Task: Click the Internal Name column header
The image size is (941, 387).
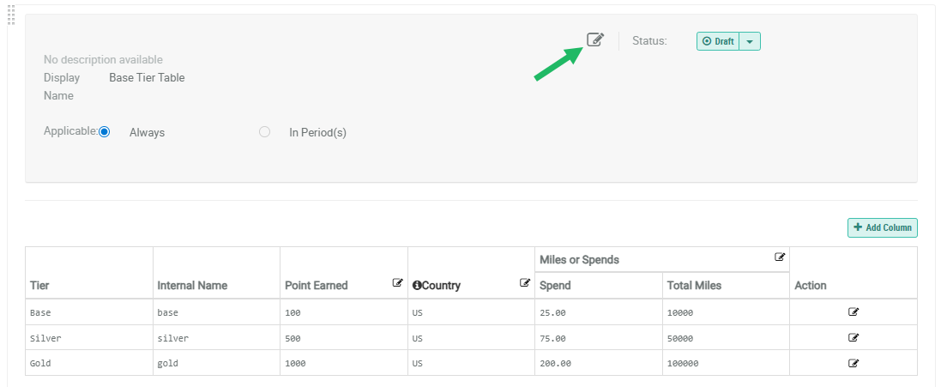Action: 192,286
